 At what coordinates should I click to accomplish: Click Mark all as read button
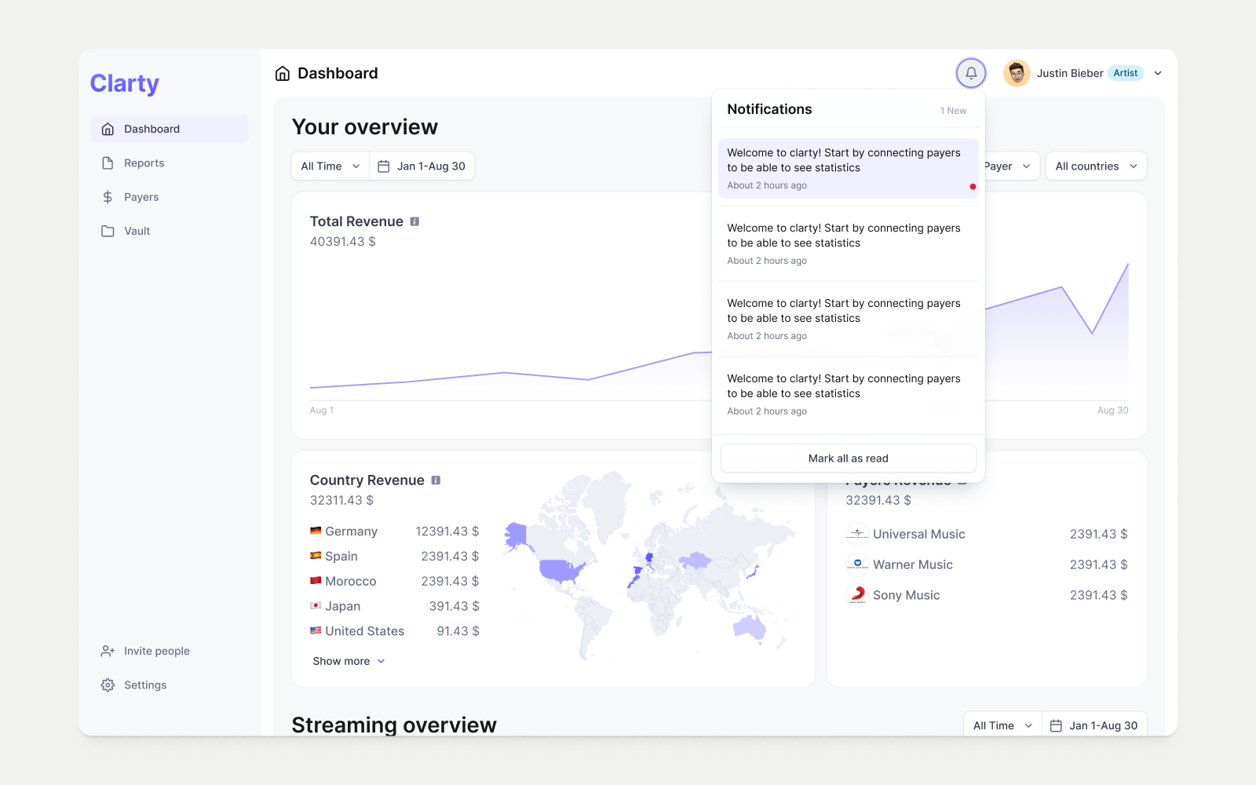click(849, 458)
